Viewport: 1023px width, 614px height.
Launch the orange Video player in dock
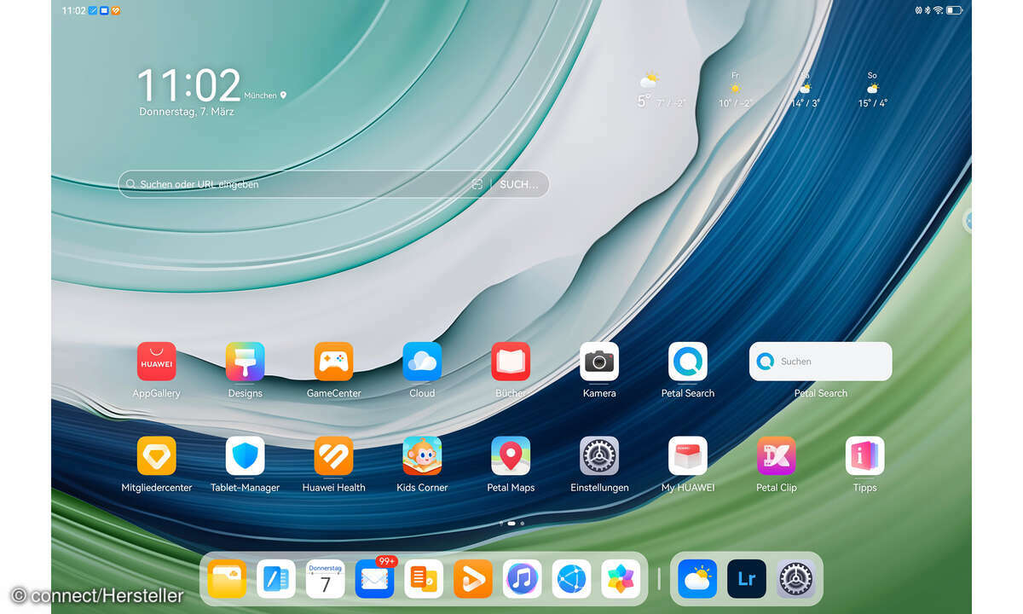(473, 579)
